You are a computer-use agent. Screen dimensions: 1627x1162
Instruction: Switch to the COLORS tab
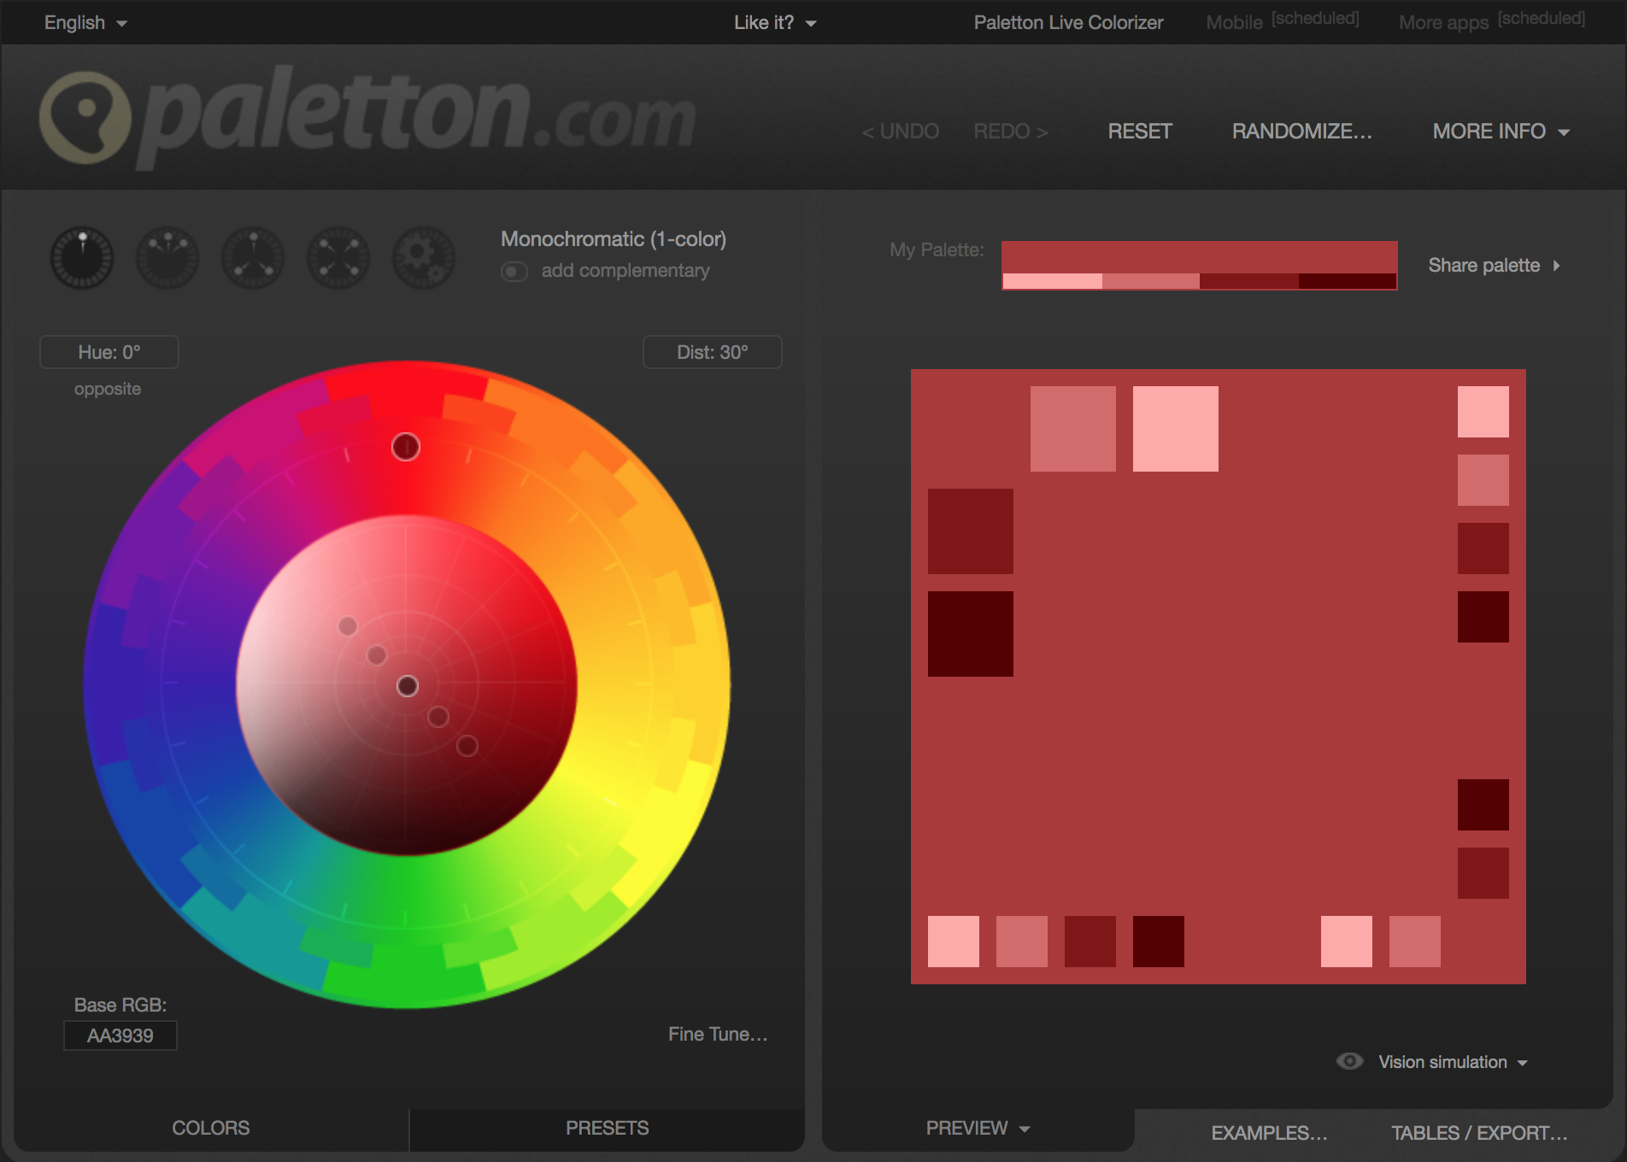coord(211,1128)
